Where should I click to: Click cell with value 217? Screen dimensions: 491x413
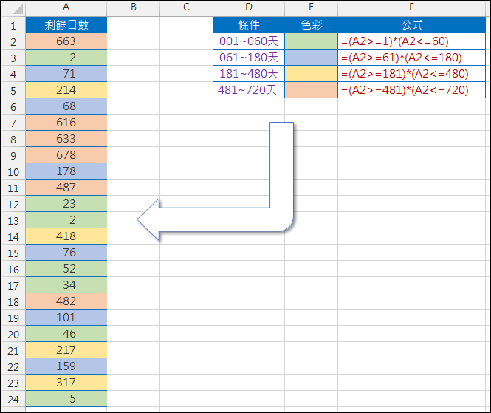(x=66, y=350)
